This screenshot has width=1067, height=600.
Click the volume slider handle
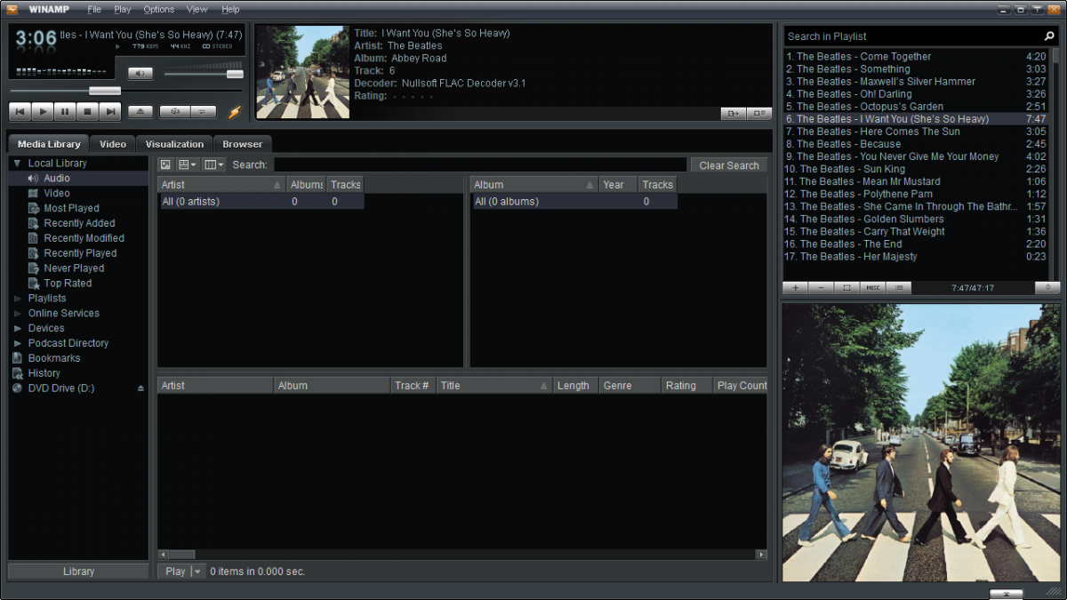coord(235,74)
